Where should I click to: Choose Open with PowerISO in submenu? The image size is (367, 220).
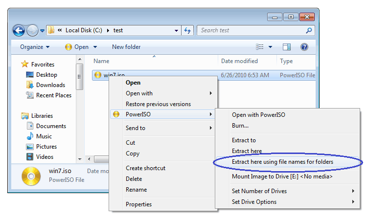click(258, 115)
